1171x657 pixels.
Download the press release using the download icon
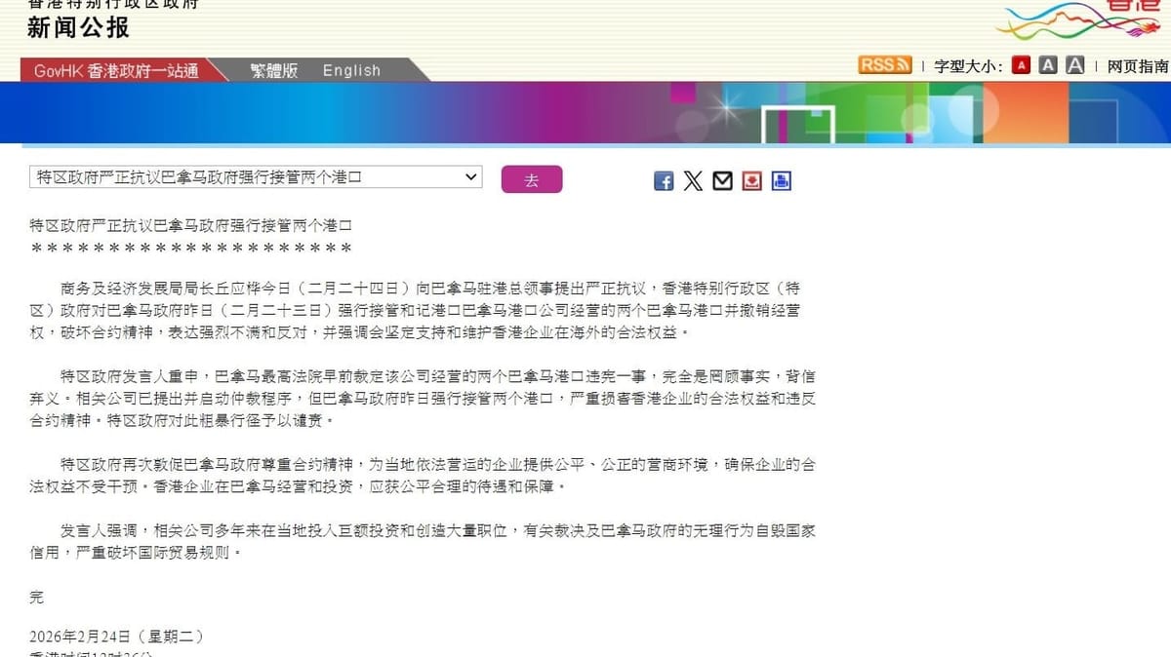click(x=751, y=180)
